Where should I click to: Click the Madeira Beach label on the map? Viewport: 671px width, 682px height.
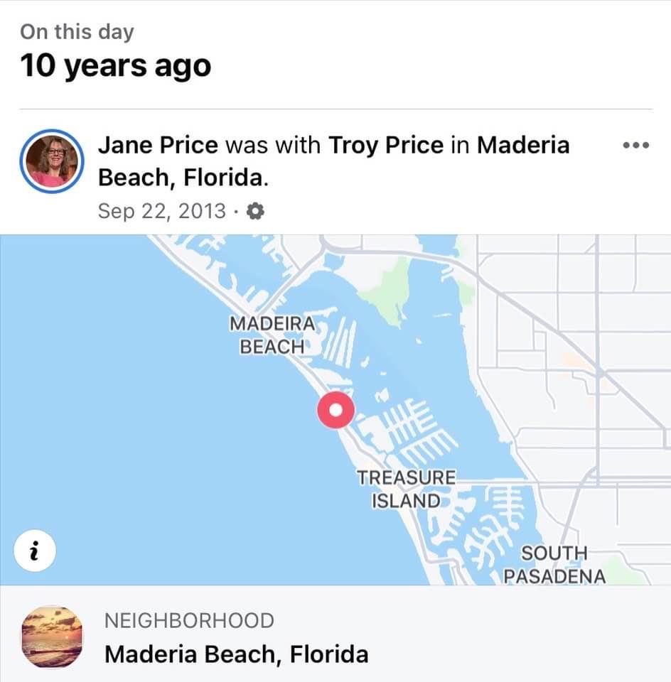click(272, 335)
